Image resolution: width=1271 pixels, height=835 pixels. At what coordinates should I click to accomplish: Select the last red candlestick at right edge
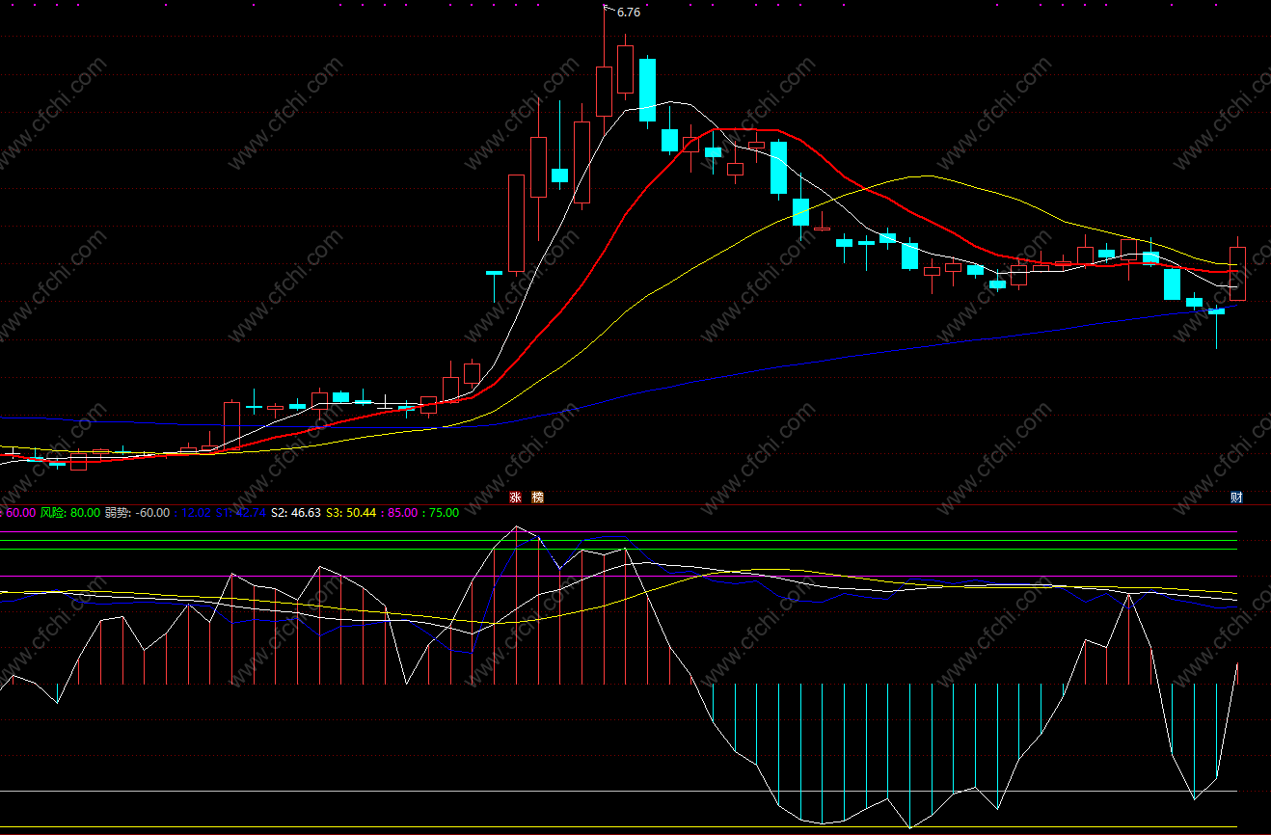coord(1237,273)
